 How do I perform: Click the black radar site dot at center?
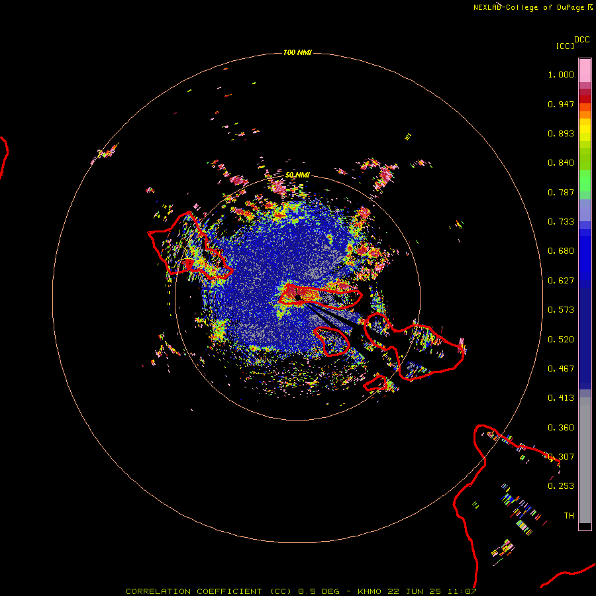(x=298, y=297)
